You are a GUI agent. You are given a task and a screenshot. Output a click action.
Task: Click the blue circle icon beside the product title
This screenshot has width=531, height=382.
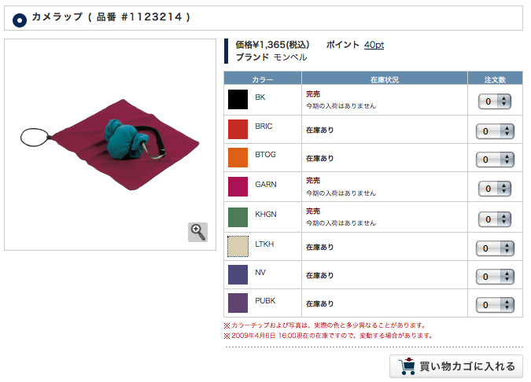click(x=20, y=20)
